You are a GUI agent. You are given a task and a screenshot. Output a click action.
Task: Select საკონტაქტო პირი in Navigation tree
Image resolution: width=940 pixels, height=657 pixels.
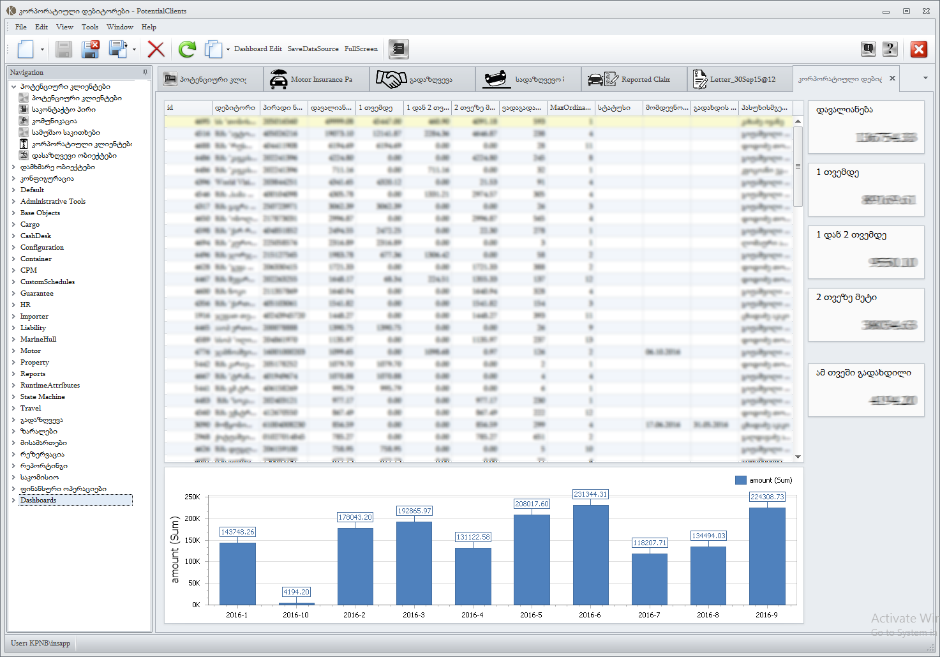(63, 109)
